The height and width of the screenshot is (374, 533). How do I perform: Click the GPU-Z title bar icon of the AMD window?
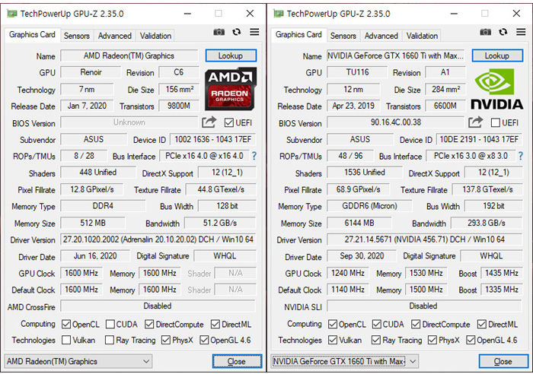[x=12, y=14]
